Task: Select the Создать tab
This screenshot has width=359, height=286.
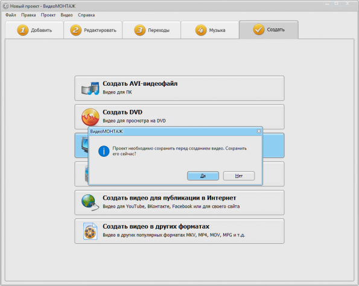Action: (x=268, y=30)
